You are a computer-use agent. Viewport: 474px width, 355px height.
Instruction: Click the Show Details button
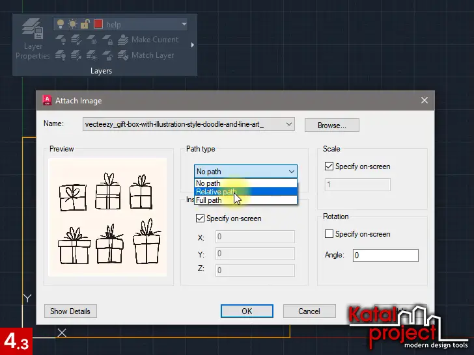[x=70, y=311]
